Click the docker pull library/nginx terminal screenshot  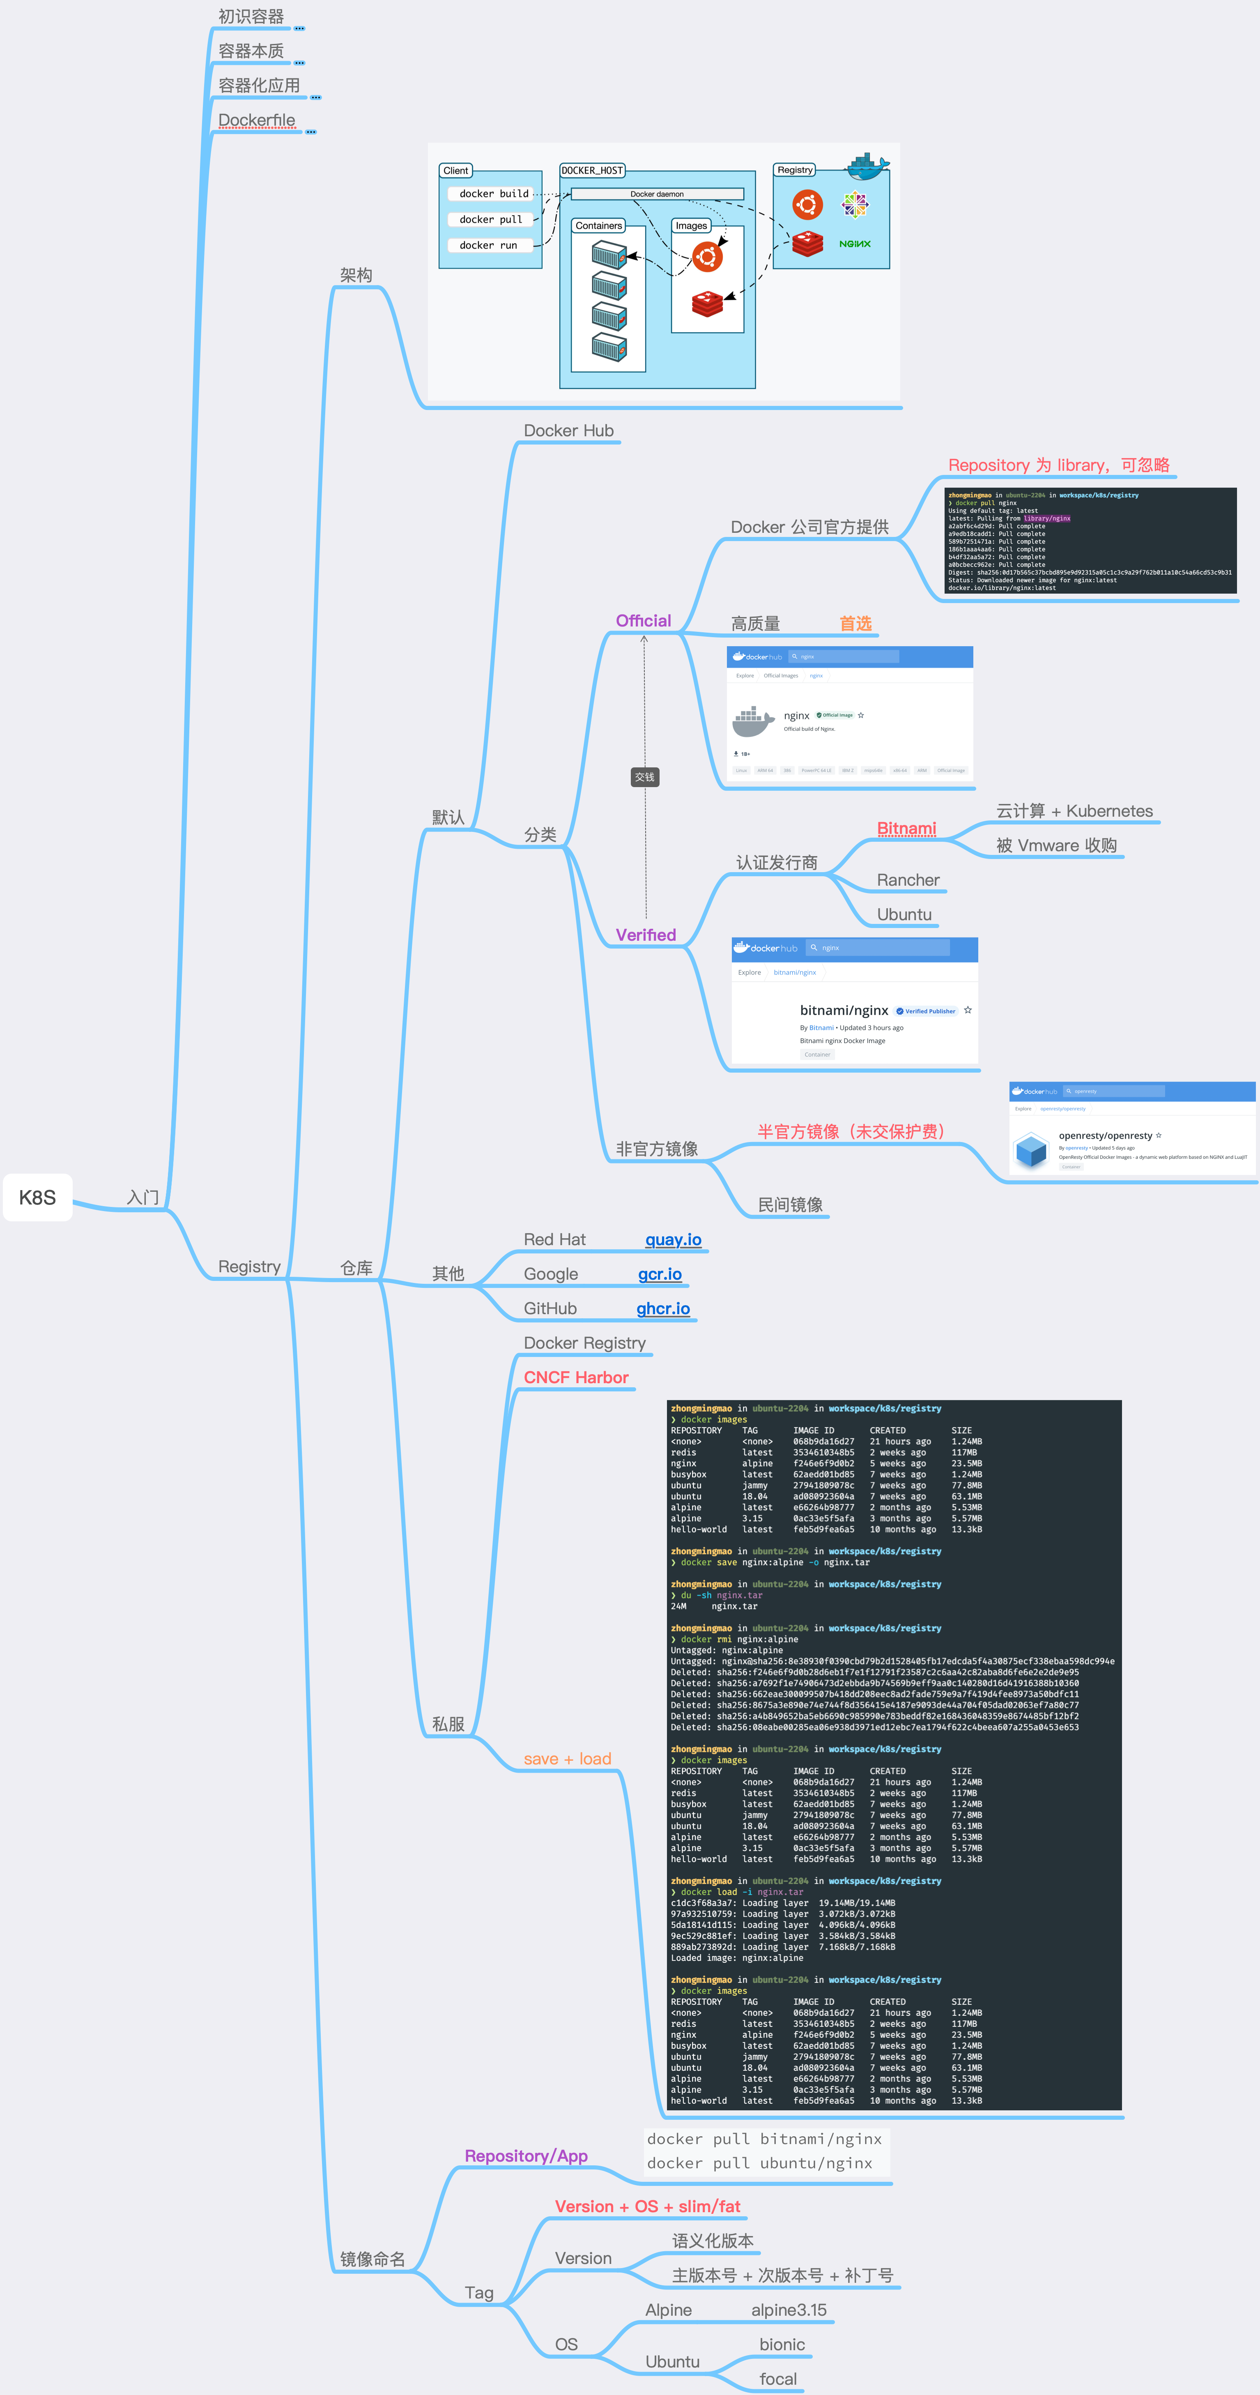point(1090,540)
